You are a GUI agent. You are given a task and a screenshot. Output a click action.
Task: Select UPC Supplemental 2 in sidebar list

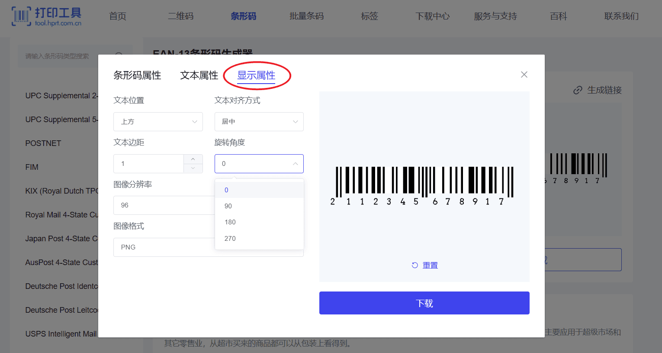pyautogui.click(x=61, y=96)
